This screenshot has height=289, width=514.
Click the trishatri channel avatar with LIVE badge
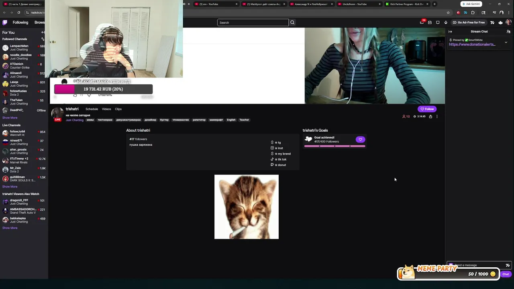[x=57, y=114]
